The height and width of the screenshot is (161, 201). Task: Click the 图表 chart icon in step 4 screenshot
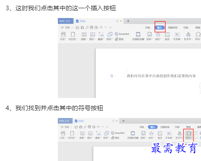115,138
